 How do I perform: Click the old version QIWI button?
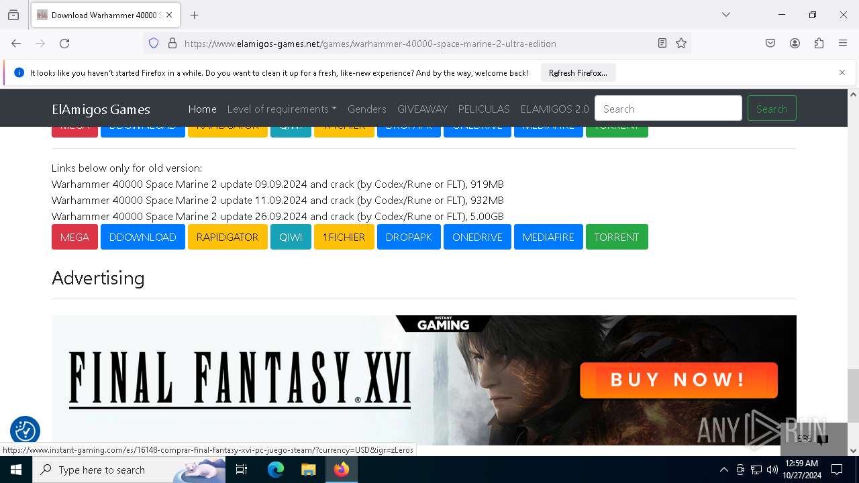pos(291,237)
